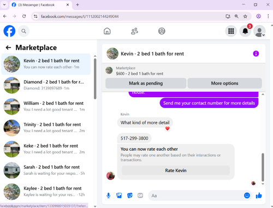Close the Messenger | Facebook tab

pos(68,5)
